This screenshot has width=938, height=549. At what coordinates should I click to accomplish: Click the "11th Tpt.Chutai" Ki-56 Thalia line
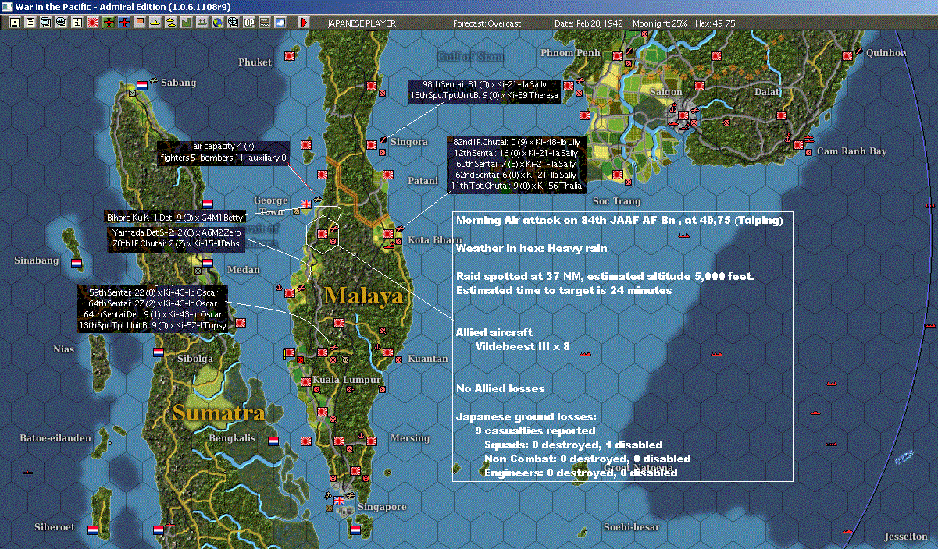517,186
